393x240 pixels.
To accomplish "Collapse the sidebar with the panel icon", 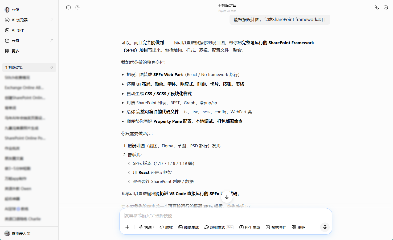I will pos(68,7).
